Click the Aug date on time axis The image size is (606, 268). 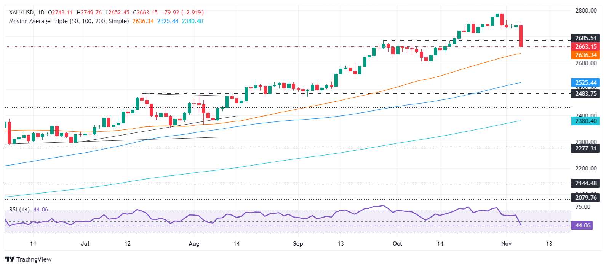[x=194, y=244]
